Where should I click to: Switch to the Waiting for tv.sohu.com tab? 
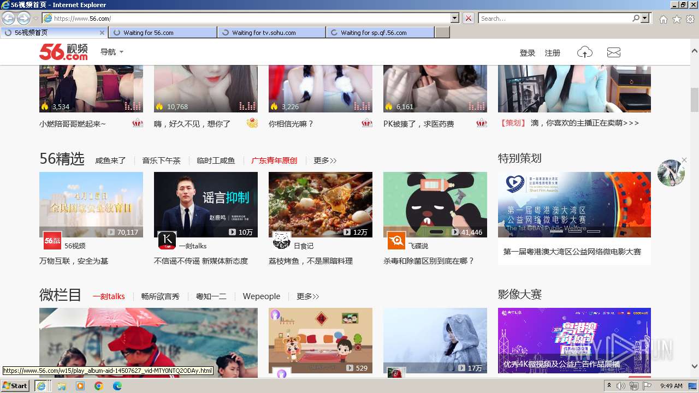coord(271,33)
